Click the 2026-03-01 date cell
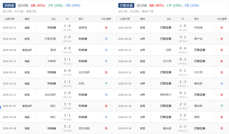This screenshot has width=229, height=134. [x=125, y=95]
